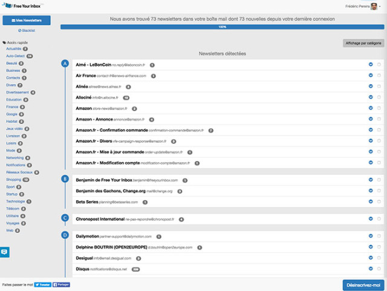Click blue check icon for Delphine BOUTRIN

(371, 247)
